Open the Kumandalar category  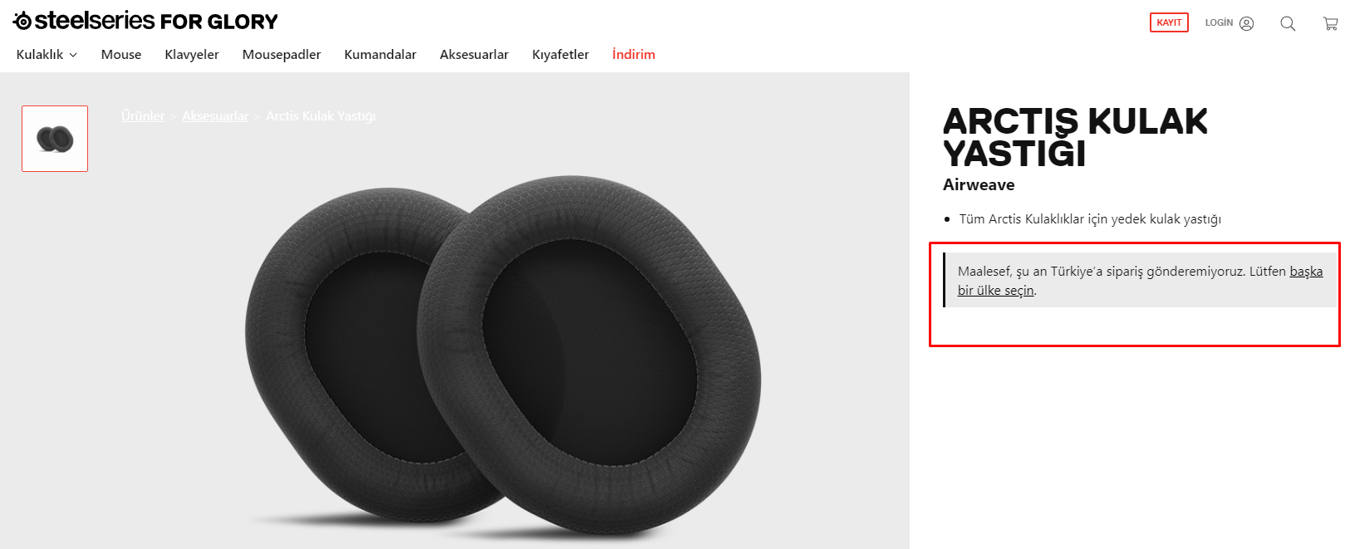pyautogui.click(x=380, y=54)
